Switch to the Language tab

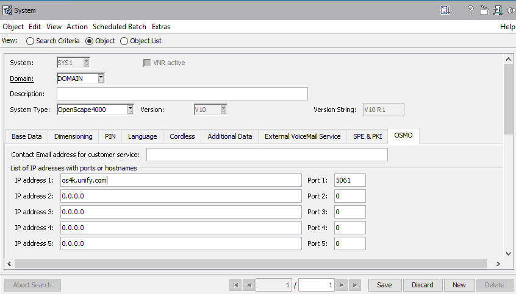coord(143,137)
